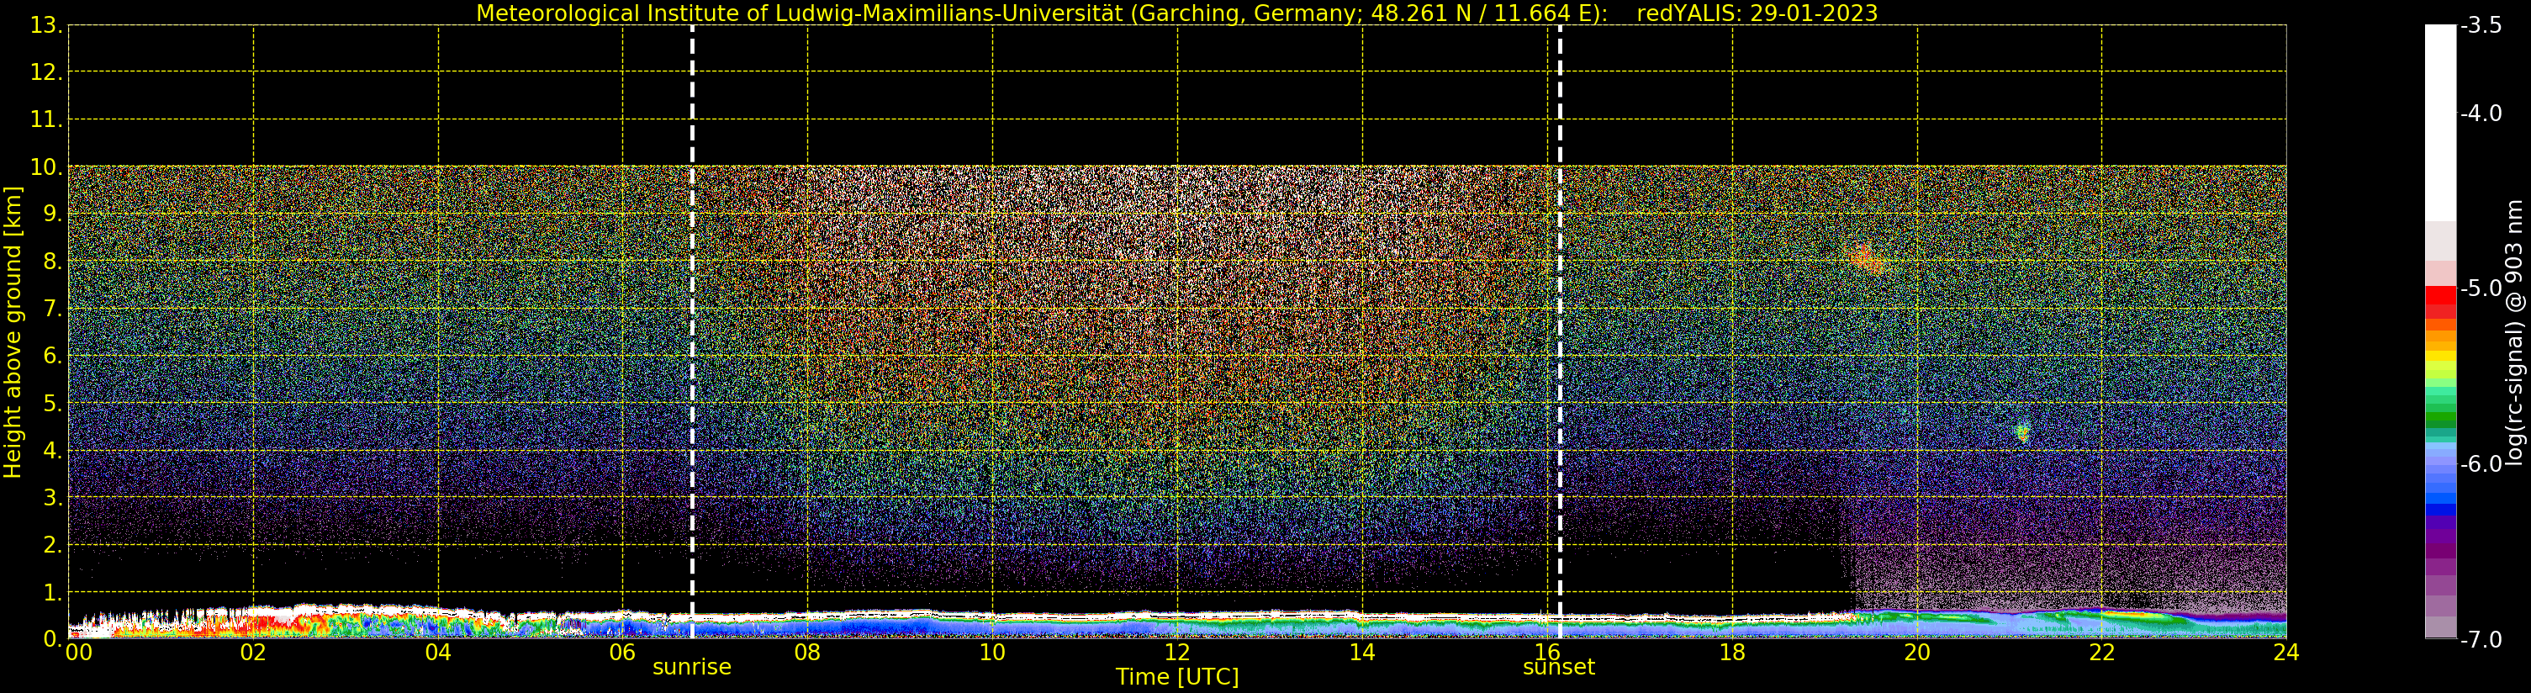Click the height axis tick label 9
This screenshot has height=693, width=2531.
[x=51, y=214]
